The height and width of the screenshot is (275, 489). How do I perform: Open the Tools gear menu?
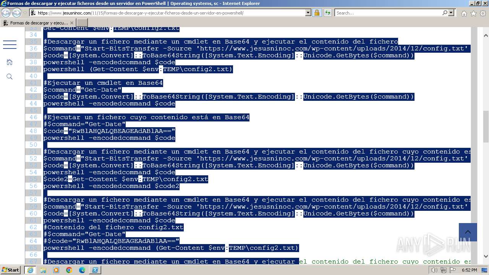pos(483,13)
